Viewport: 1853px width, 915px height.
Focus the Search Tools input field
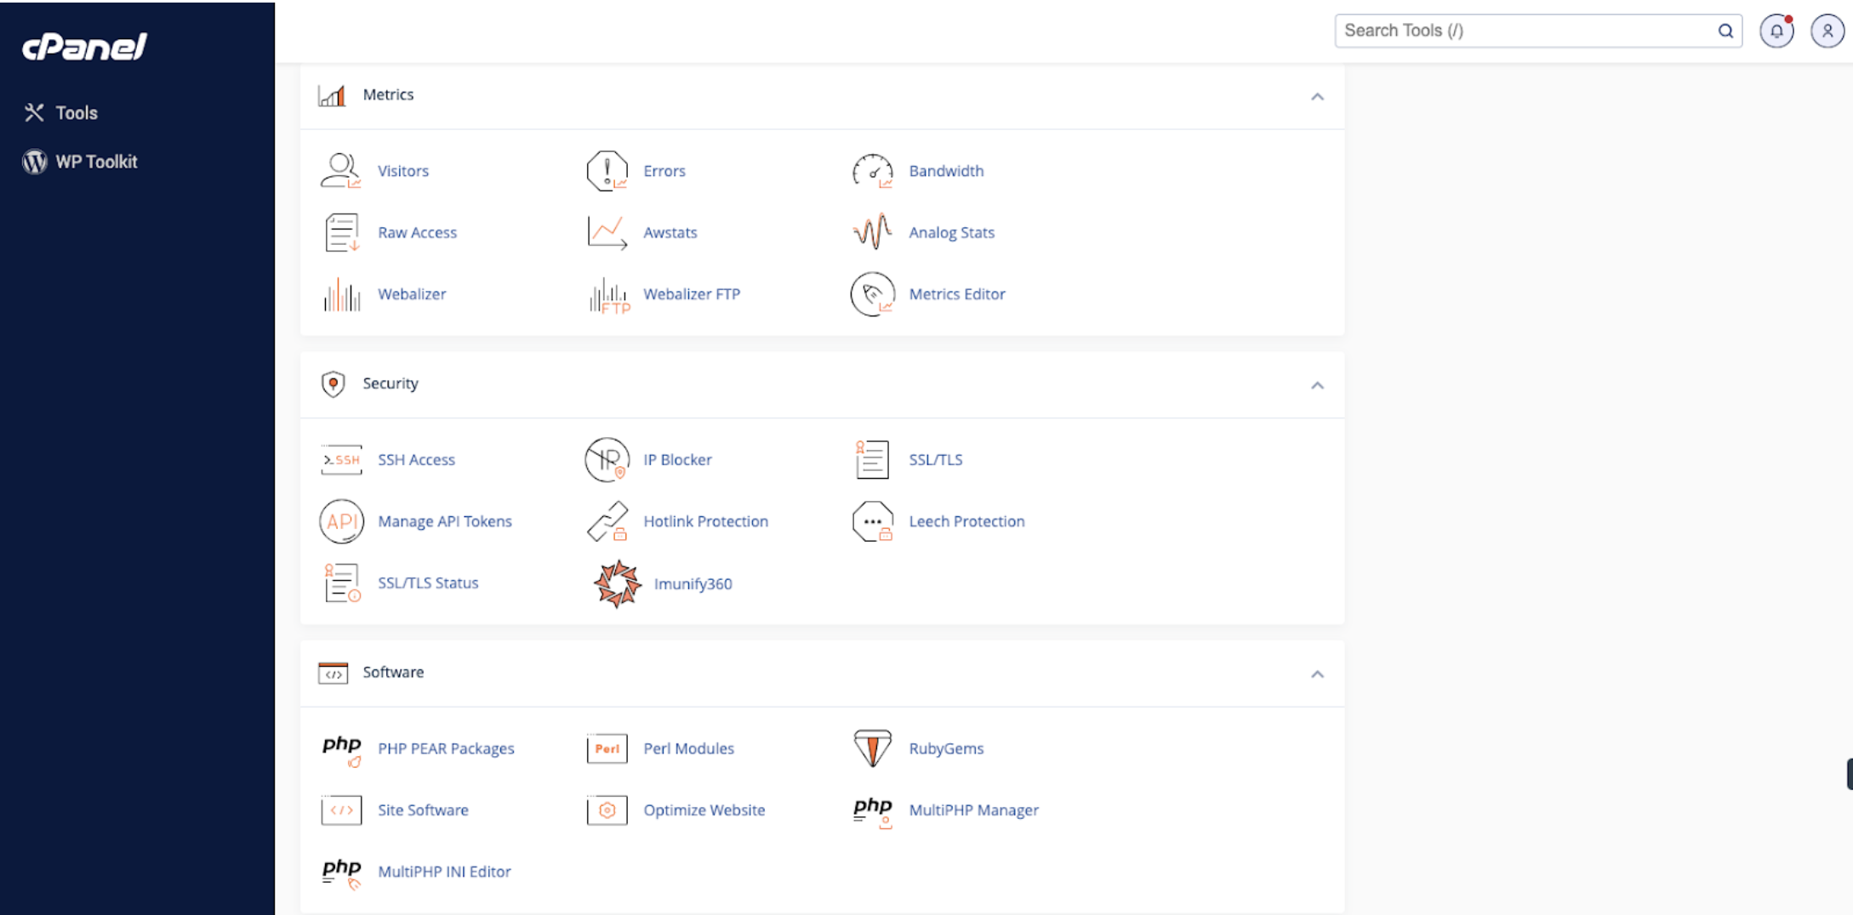[1538, 31]
